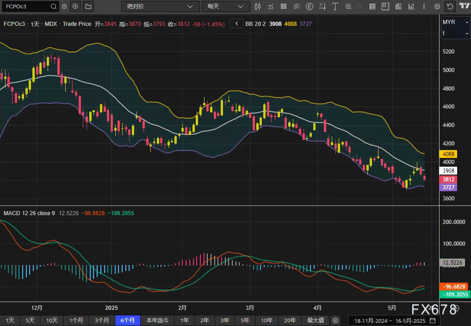Click the zoom in magnifier icon

click(x=348, y=6)
